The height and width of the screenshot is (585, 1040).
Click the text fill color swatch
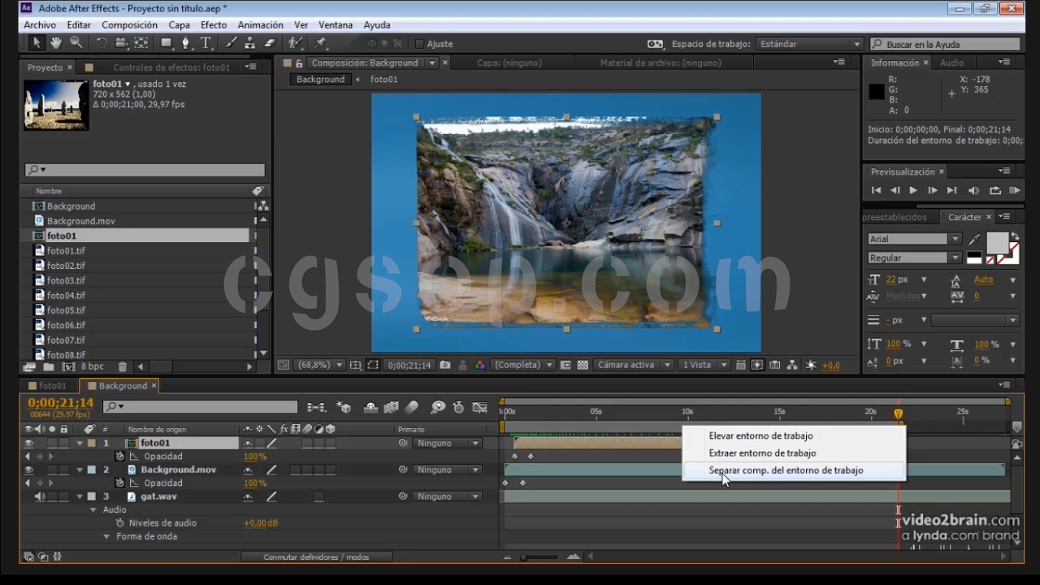click(x=996, y=243)
